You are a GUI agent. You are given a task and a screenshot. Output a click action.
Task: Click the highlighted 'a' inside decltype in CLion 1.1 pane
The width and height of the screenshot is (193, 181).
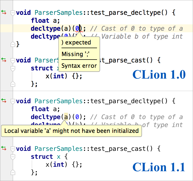(66, 117)
